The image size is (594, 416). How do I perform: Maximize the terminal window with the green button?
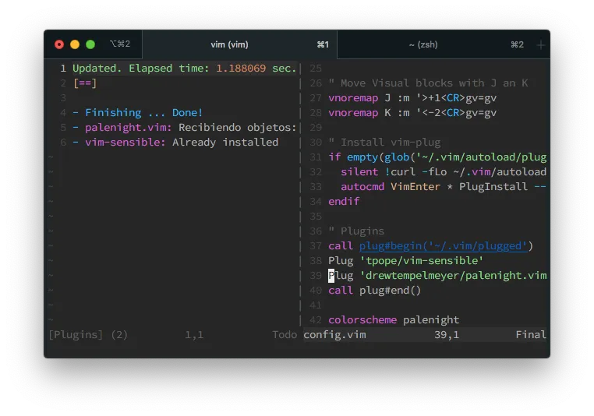[x=90, y=44]
